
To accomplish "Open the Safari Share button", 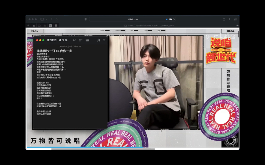I will tap(224, 19).
